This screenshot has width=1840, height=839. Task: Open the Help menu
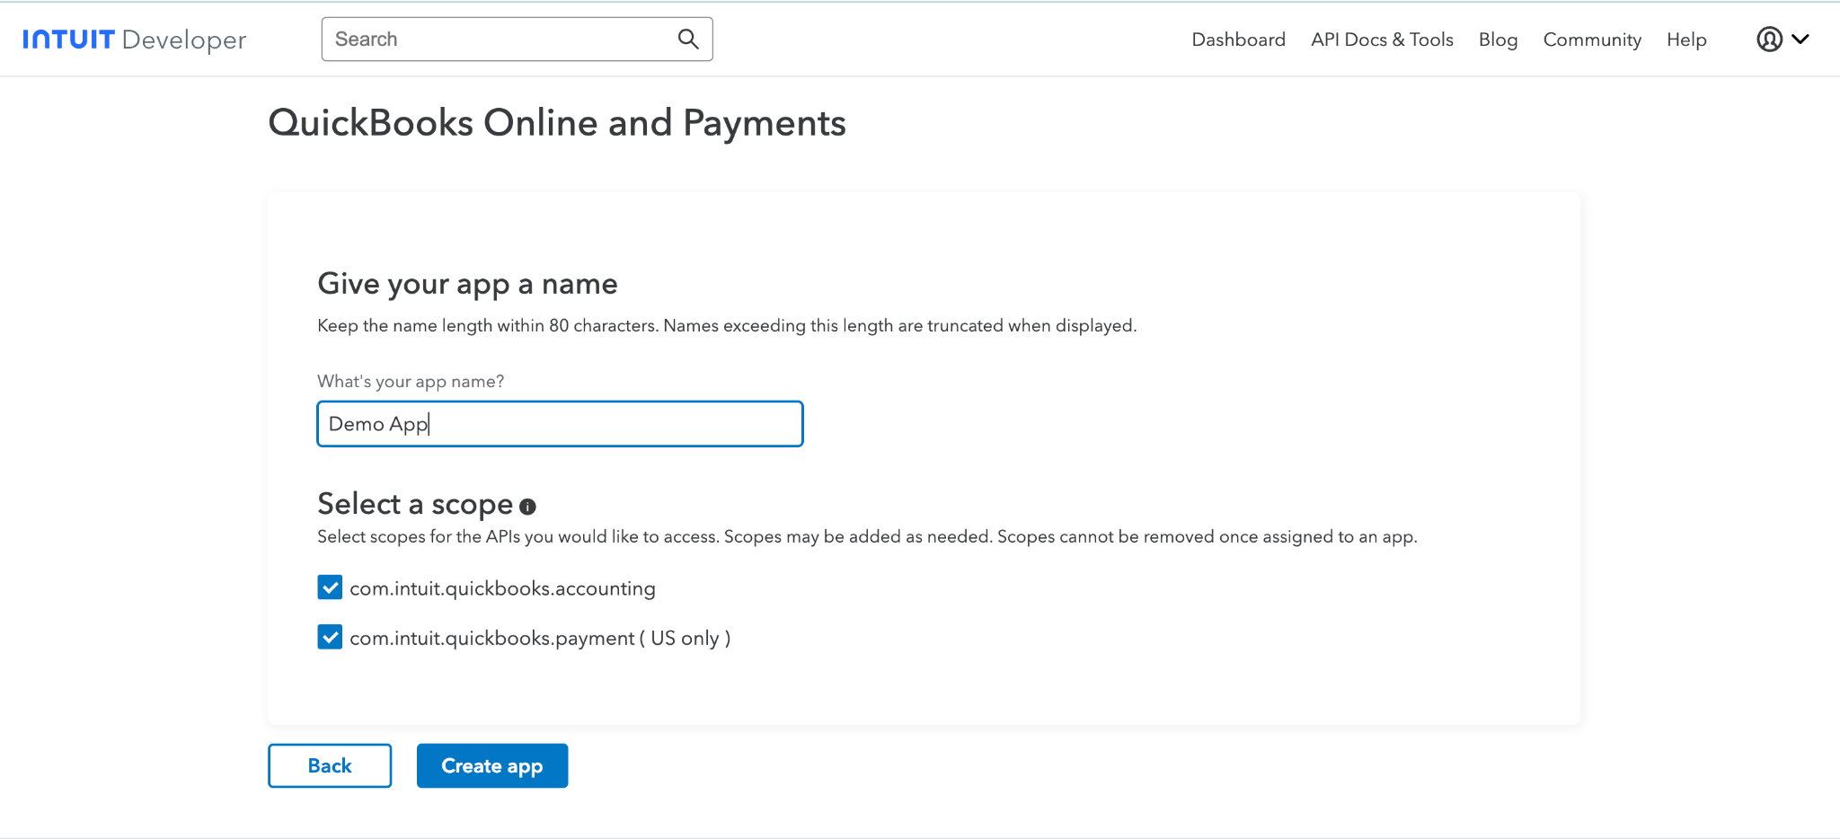pos(1686,40)
